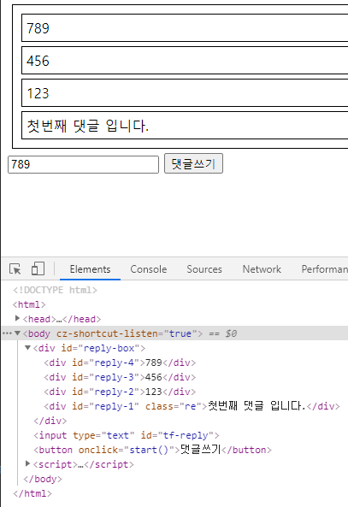
Task: Select the button onclick start() DOM line
Action: coord(152,450)
